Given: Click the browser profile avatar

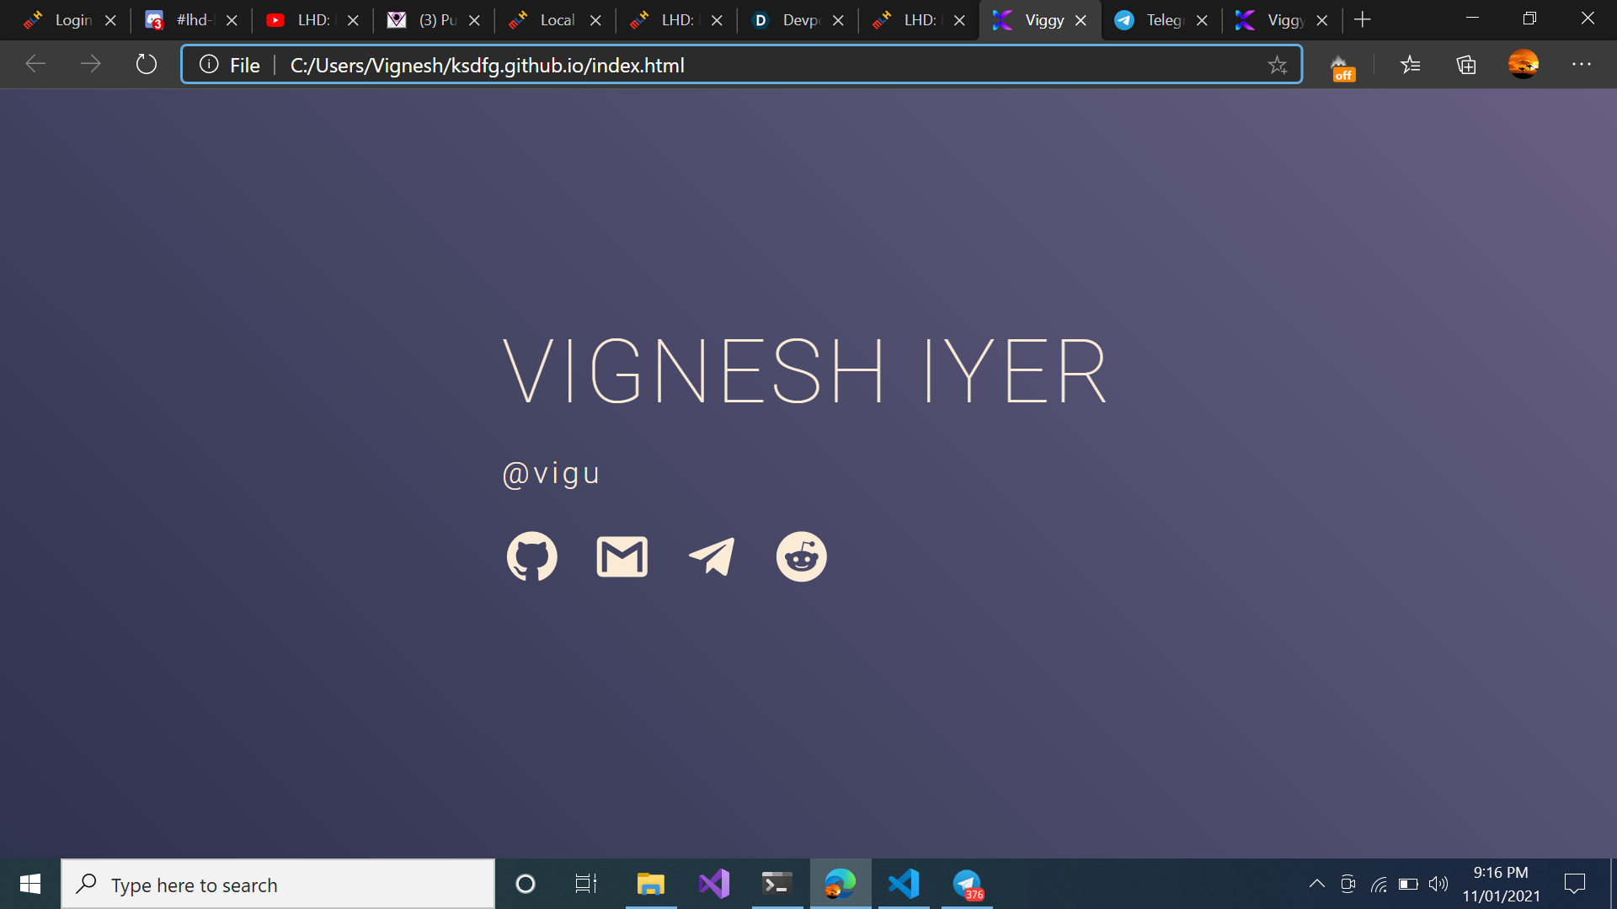Looking at the screenshot, I should tap(1523, 64).
